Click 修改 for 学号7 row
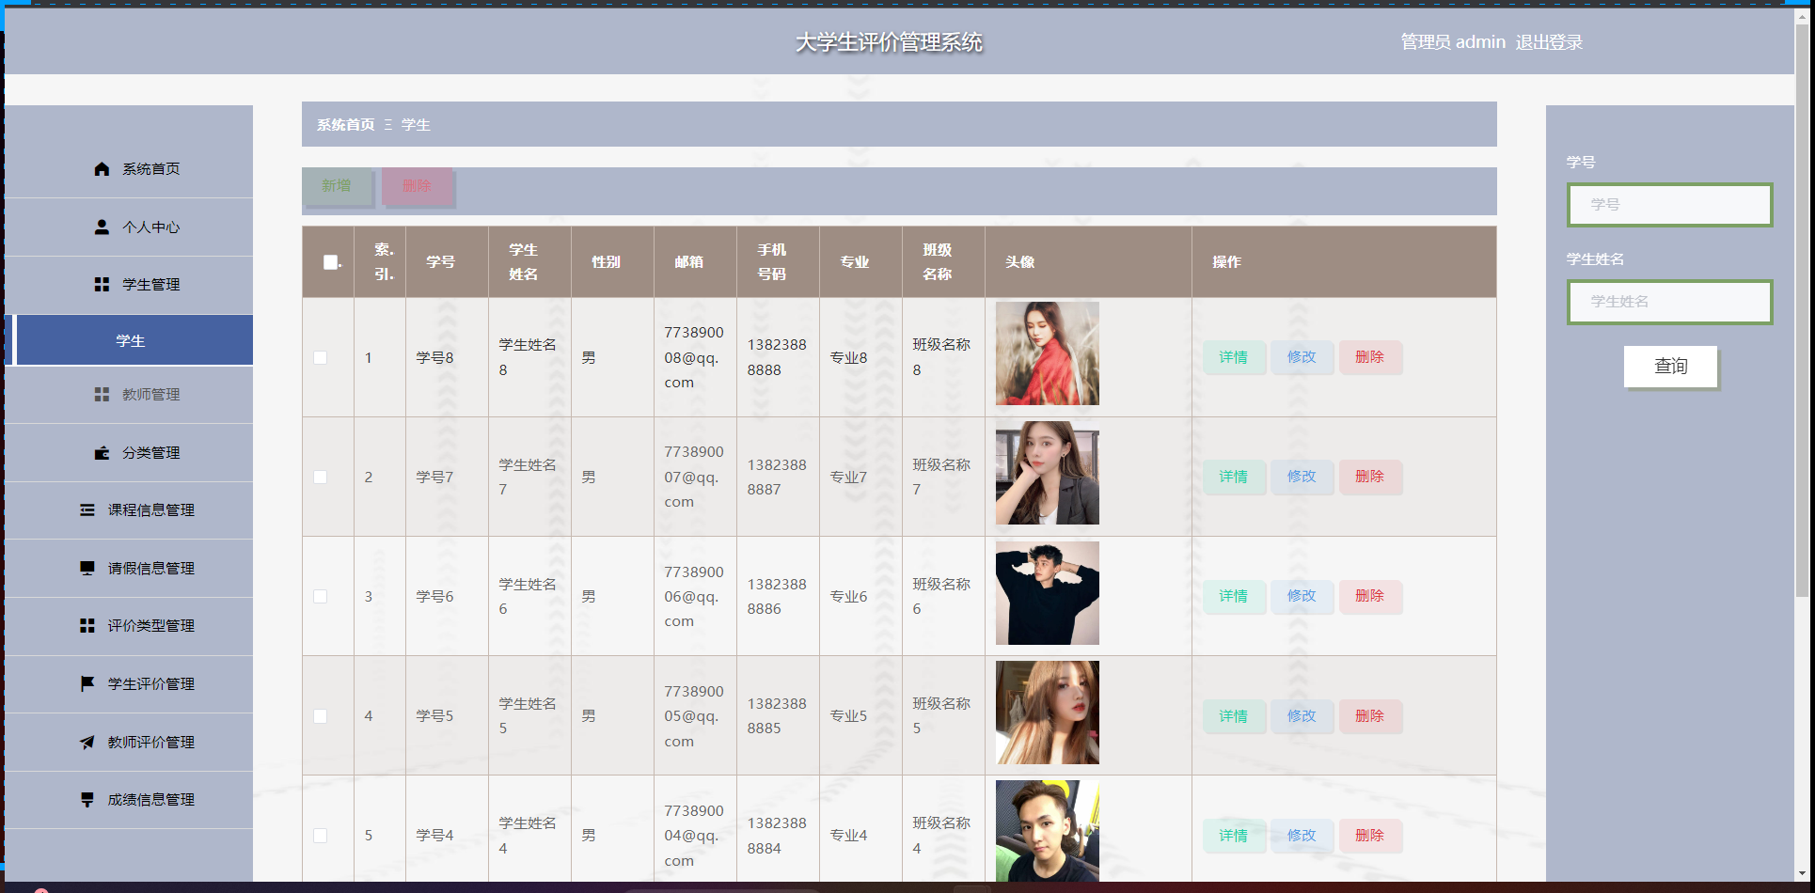Viewport: 1815px width, 893px height. click(x=1302, y=477)
